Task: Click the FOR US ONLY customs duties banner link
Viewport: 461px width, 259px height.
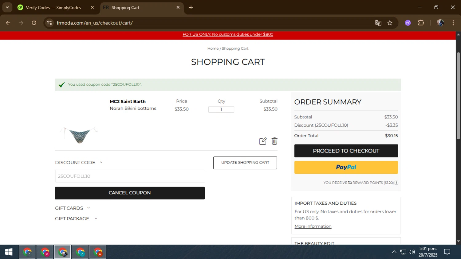Action: [x=228, y=34]
